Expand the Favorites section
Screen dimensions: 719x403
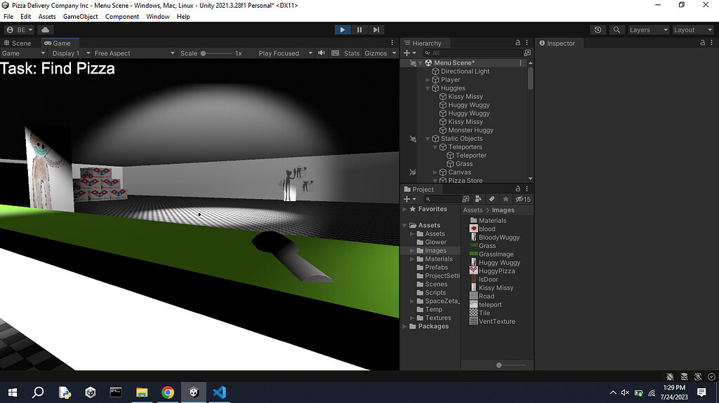(x=405, y=209)
